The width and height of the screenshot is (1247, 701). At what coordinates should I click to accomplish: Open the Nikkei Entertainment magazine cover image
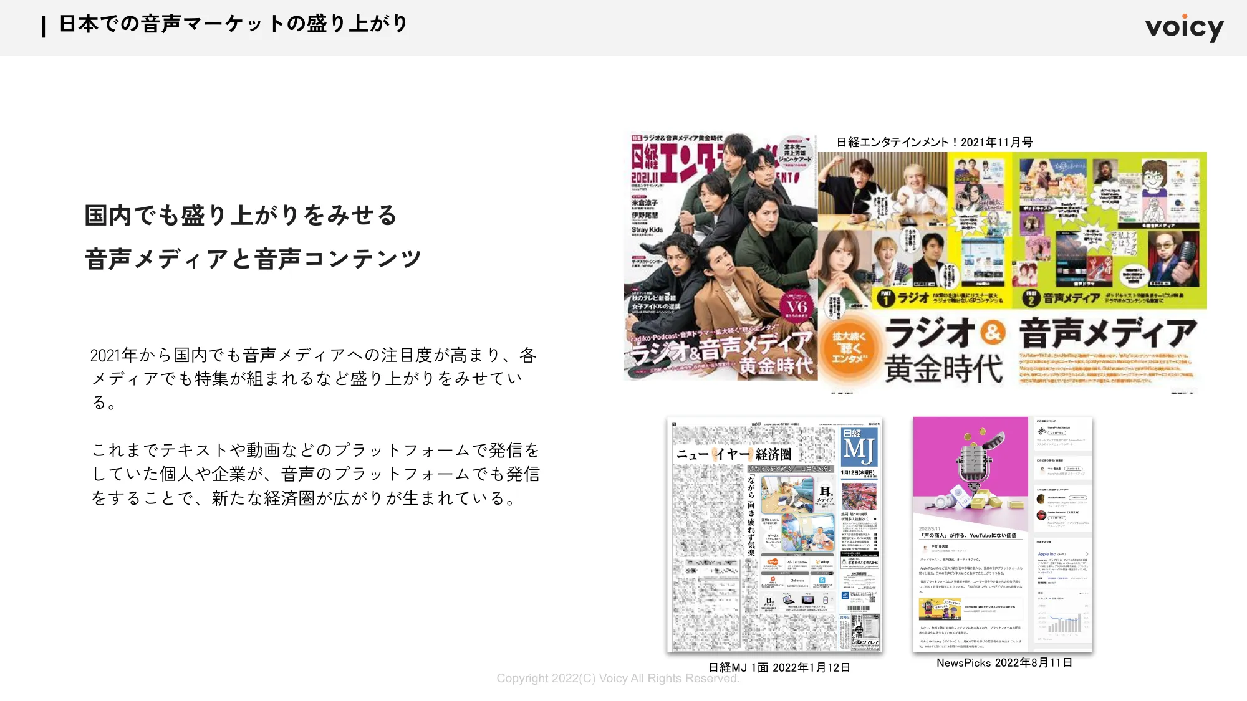pyautogui.click(x=721, y=256)
